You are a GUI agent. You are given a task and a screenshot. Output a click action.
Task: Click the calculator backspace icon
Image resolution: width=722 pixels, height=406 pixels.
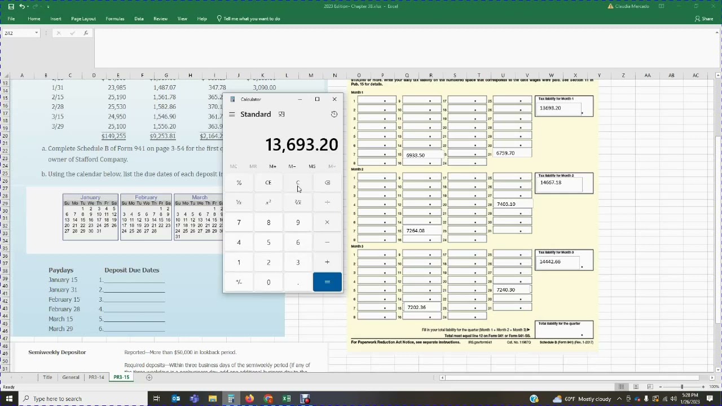[x=327, y=183]
